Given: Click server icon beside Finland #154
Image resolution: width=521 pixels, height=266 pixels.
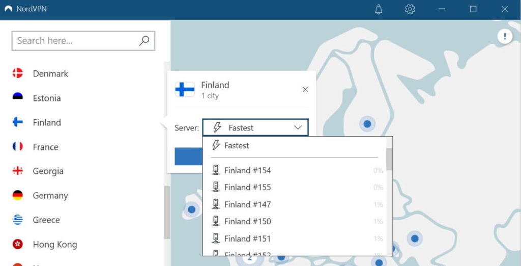Looking at the screenshot, I should (216, 170).
